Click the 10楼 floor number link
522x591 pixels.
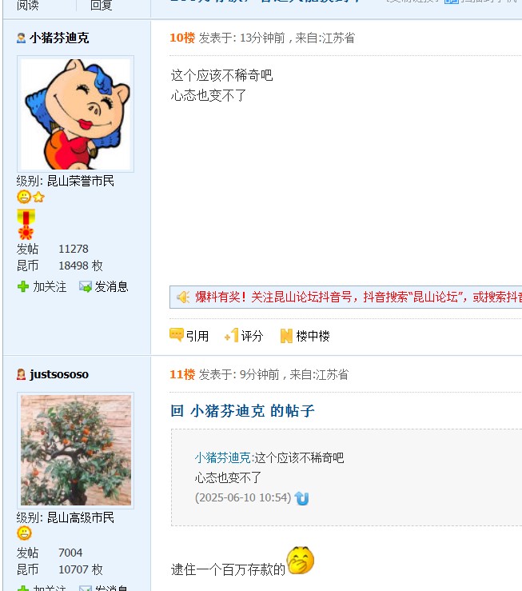(182, 38)
